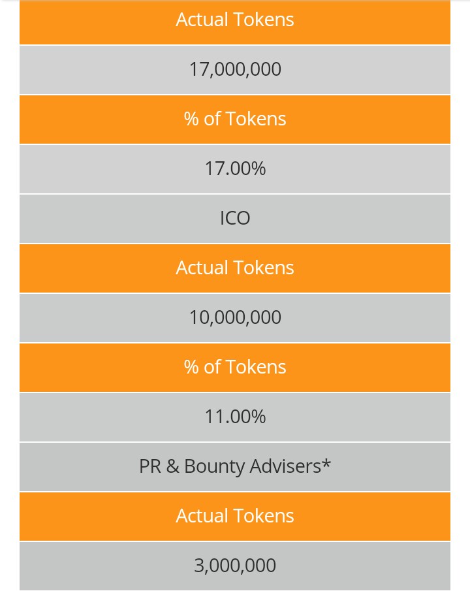Click the % symbol in header above 17.00%

click(191, 119)
